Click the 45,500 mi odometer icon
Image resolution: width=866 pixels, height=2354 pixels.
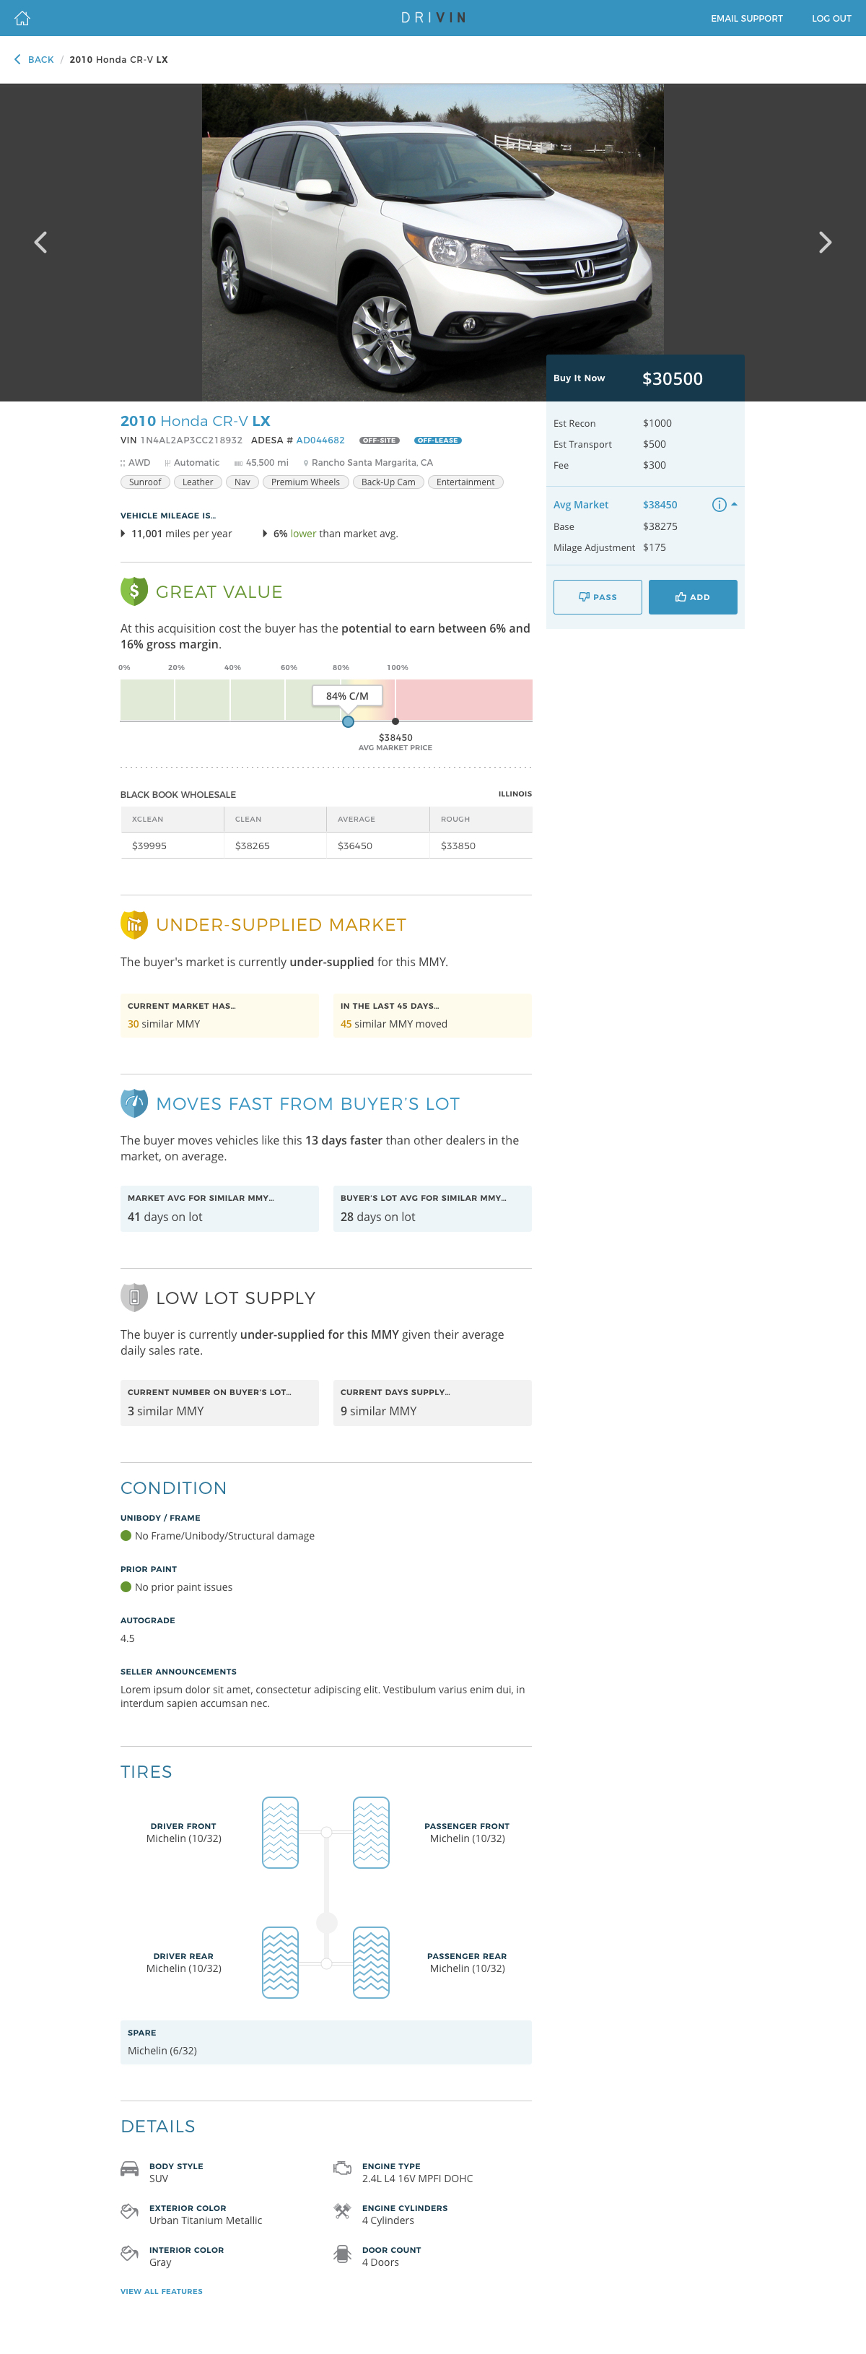tap(238, 464)
